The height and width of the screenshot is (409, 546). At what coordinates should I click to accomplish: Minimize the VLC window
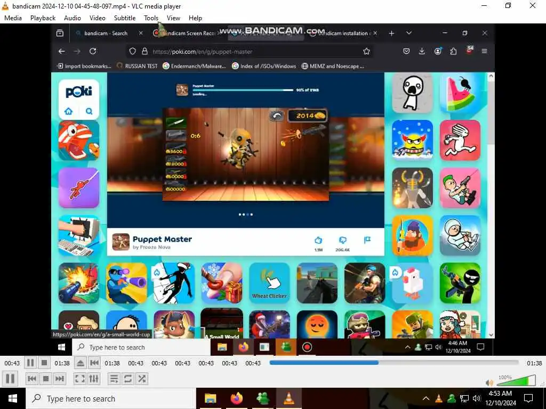tap(484, 5)
